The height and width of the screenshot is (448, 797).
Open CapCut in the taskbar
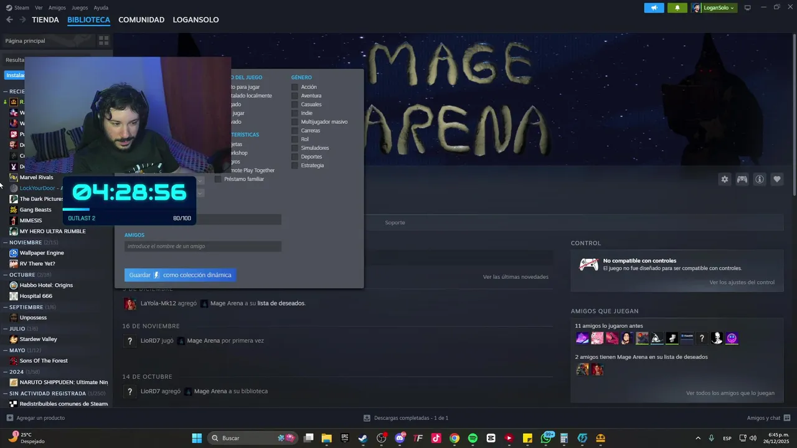(x=491, y=438)
